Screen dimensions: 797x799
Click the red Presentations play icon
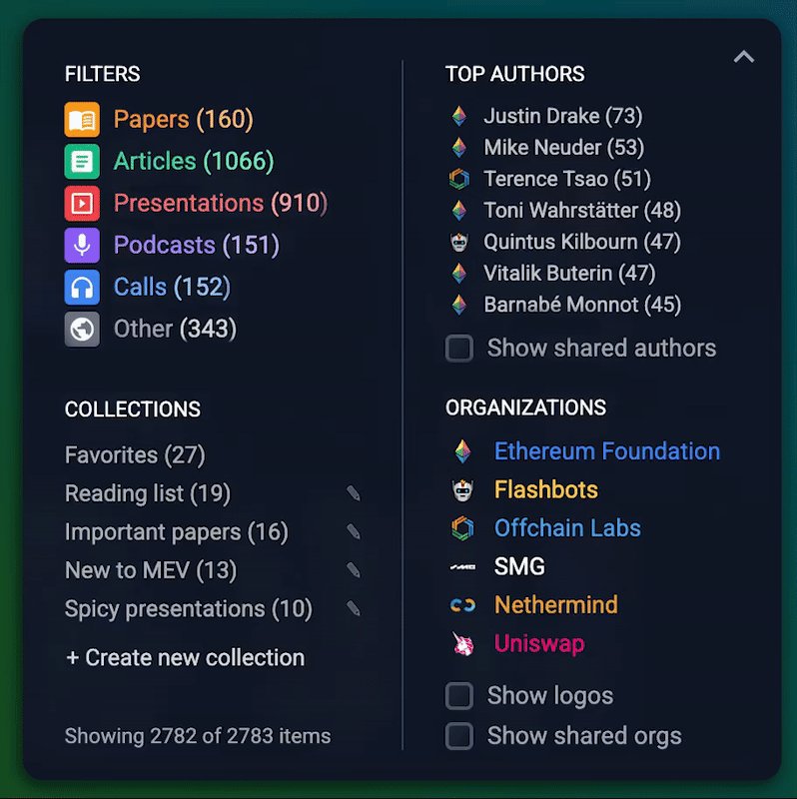[x=82, y=204]
